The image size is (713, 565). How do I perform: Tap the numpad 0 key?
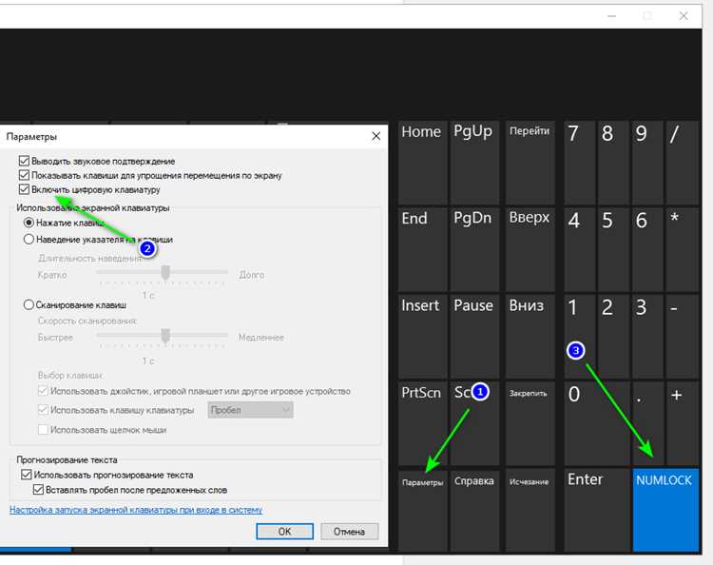point(597,423)
